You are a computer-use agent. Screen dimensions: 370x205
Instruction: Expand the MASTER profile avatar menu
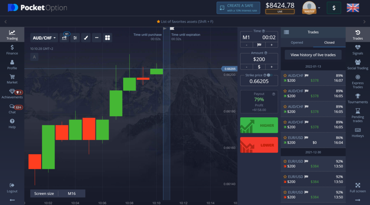click(x=311, y=8)
